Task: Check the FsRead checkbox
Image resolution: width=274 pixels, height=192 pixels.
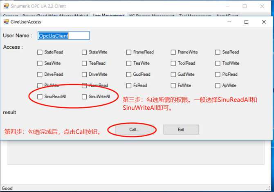Action: pyautogui.click(x=129, y=86)
